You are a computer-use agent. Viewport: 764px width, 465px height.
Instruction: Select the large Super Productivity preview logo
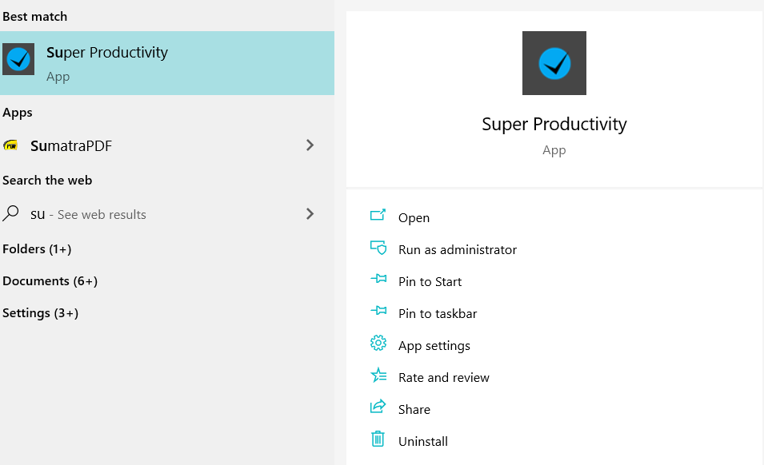point(554,62)
